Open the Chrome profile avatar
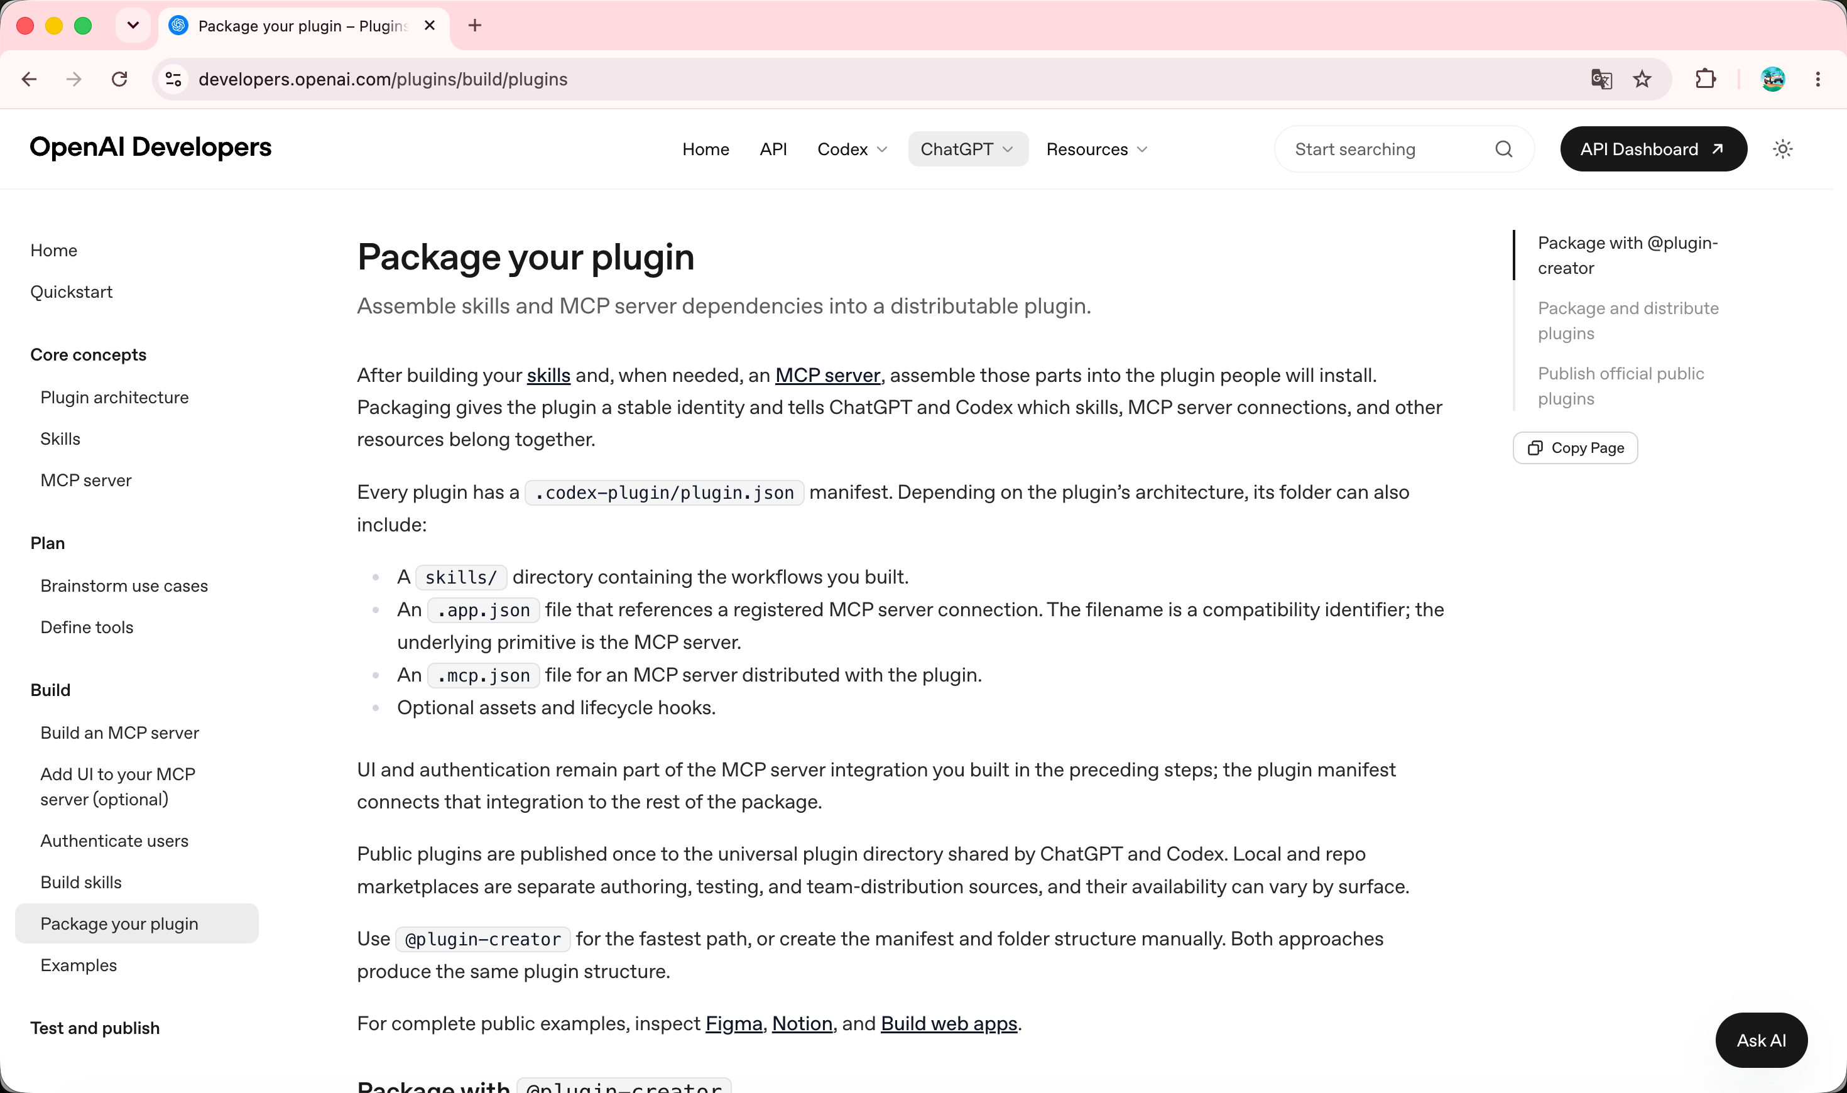The height and width of the screenshot is (1093, 1847). (1773, 79)
